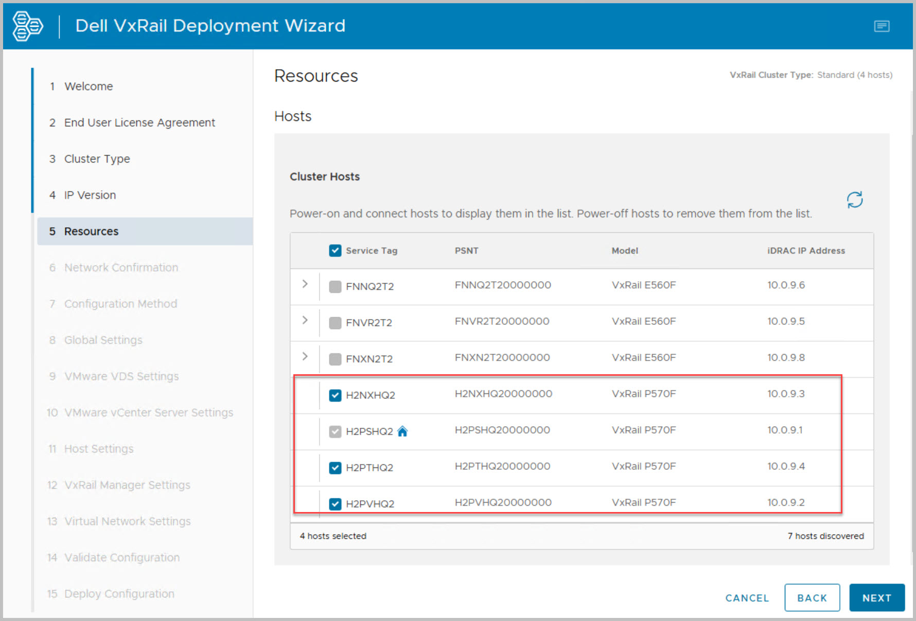Open the Cluster Type step

point(97,159)
